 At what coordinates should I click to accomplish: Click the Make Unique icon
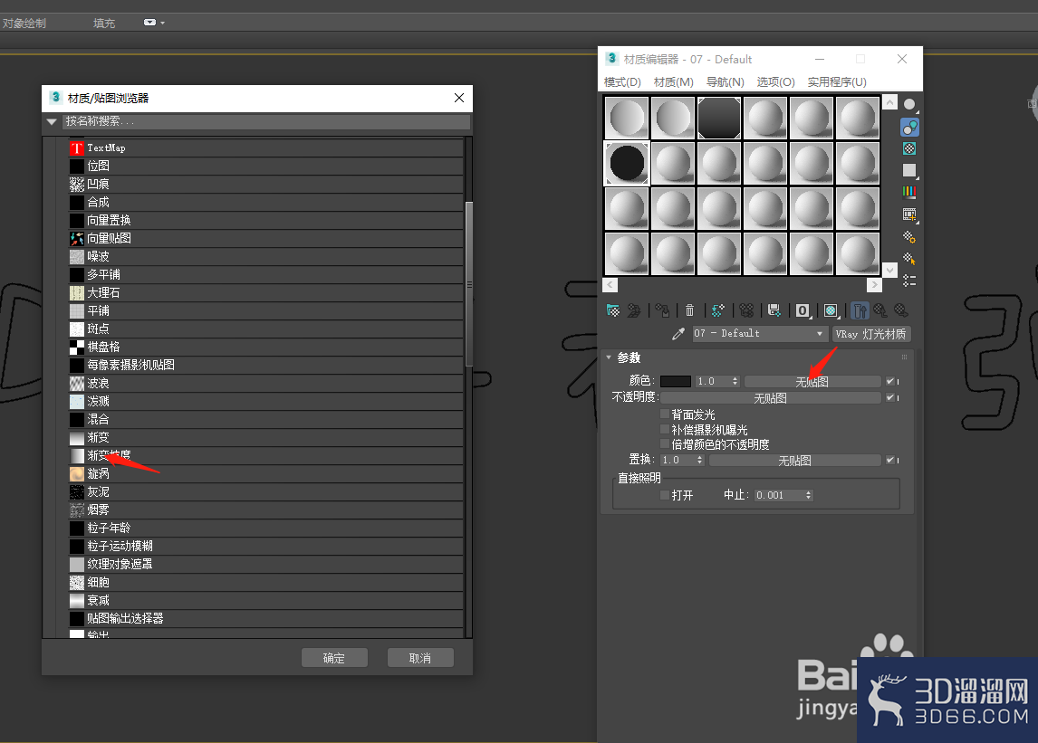click(746, 310)
